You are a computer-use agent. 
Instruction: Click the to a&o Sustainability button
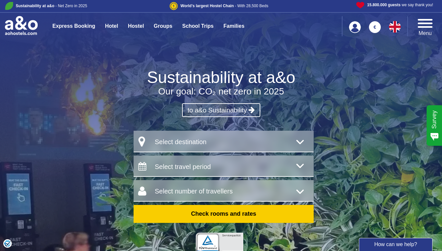(221, 110)
